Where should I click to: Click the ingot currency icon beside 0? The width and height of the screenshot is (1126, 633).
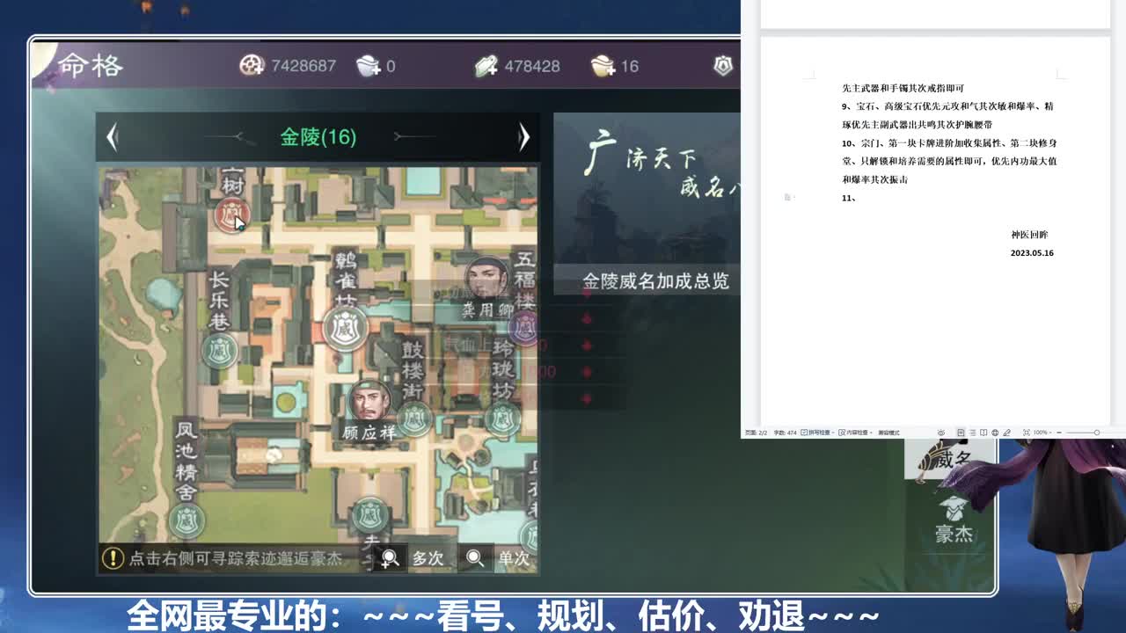[368, 65]
